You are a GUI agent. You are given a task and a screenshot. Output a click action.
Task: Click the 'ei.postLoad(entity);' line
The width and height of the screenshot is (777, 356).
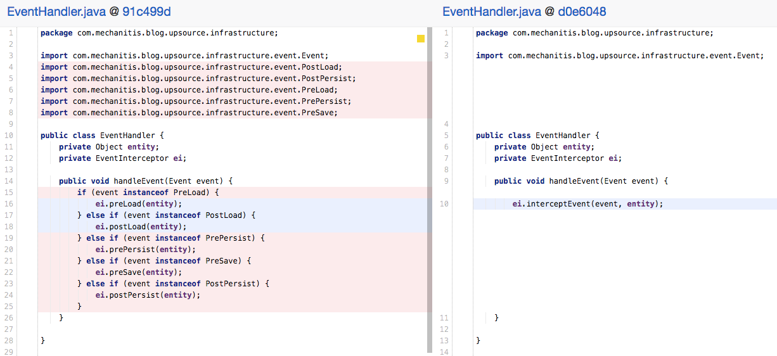[141, 227]
